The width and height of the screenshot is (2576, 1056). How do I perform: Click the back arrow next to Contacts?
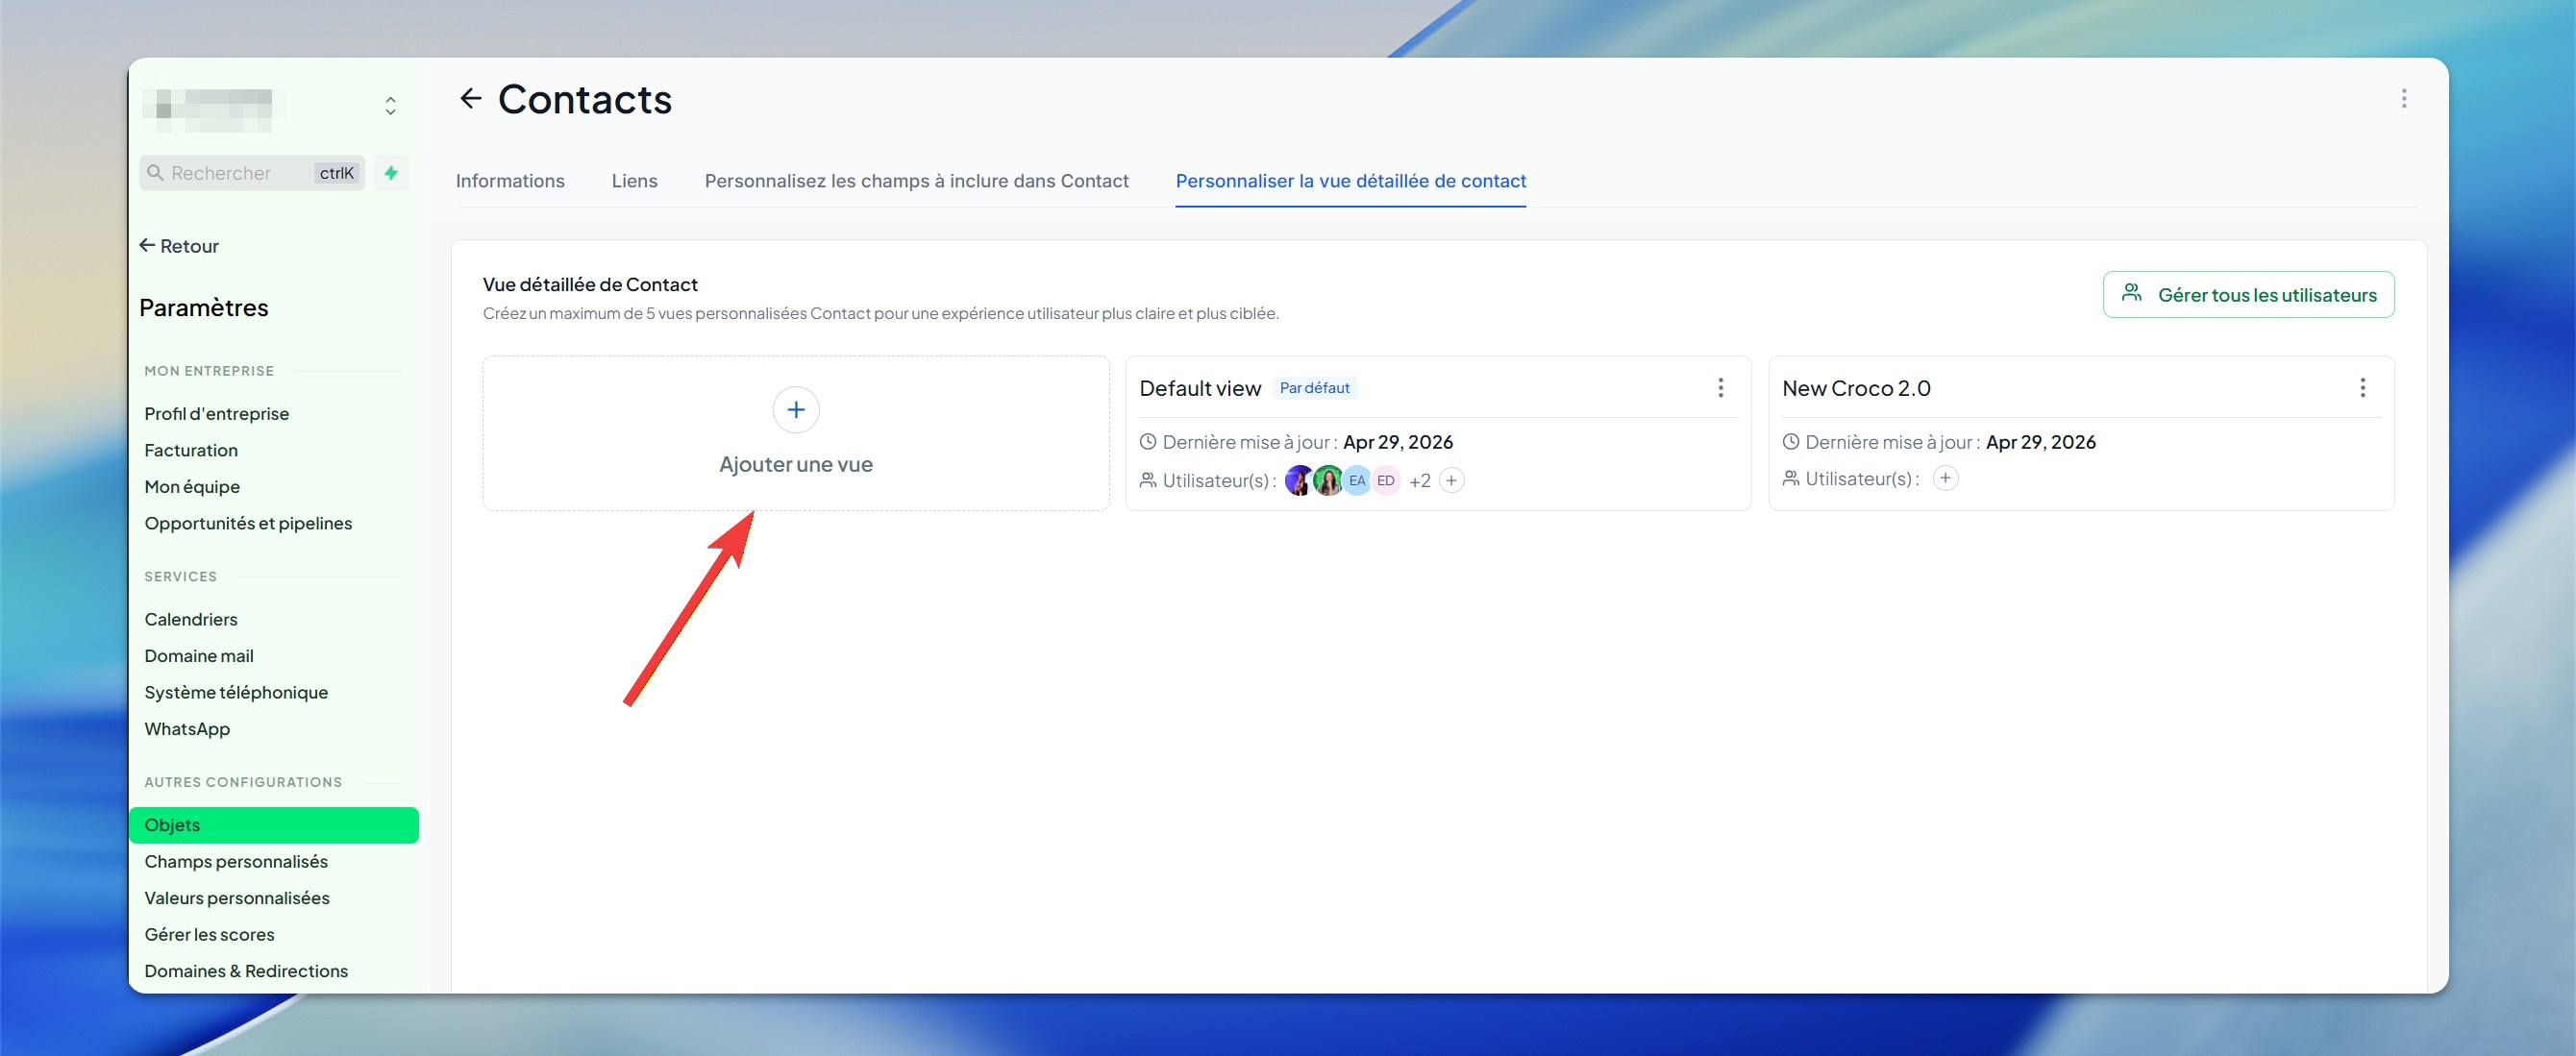click(470, 98)
